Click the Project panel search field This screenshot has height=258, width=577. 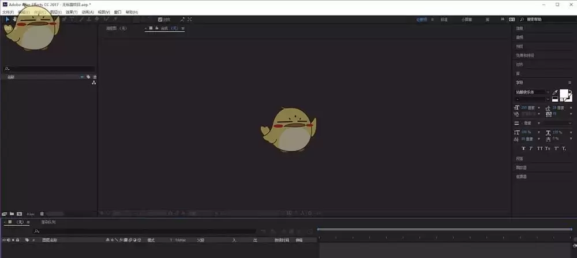pos(49,69)
